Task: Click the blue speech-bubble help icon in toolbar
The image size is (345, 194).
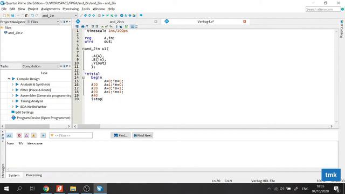Action: [x=141, y=16]
